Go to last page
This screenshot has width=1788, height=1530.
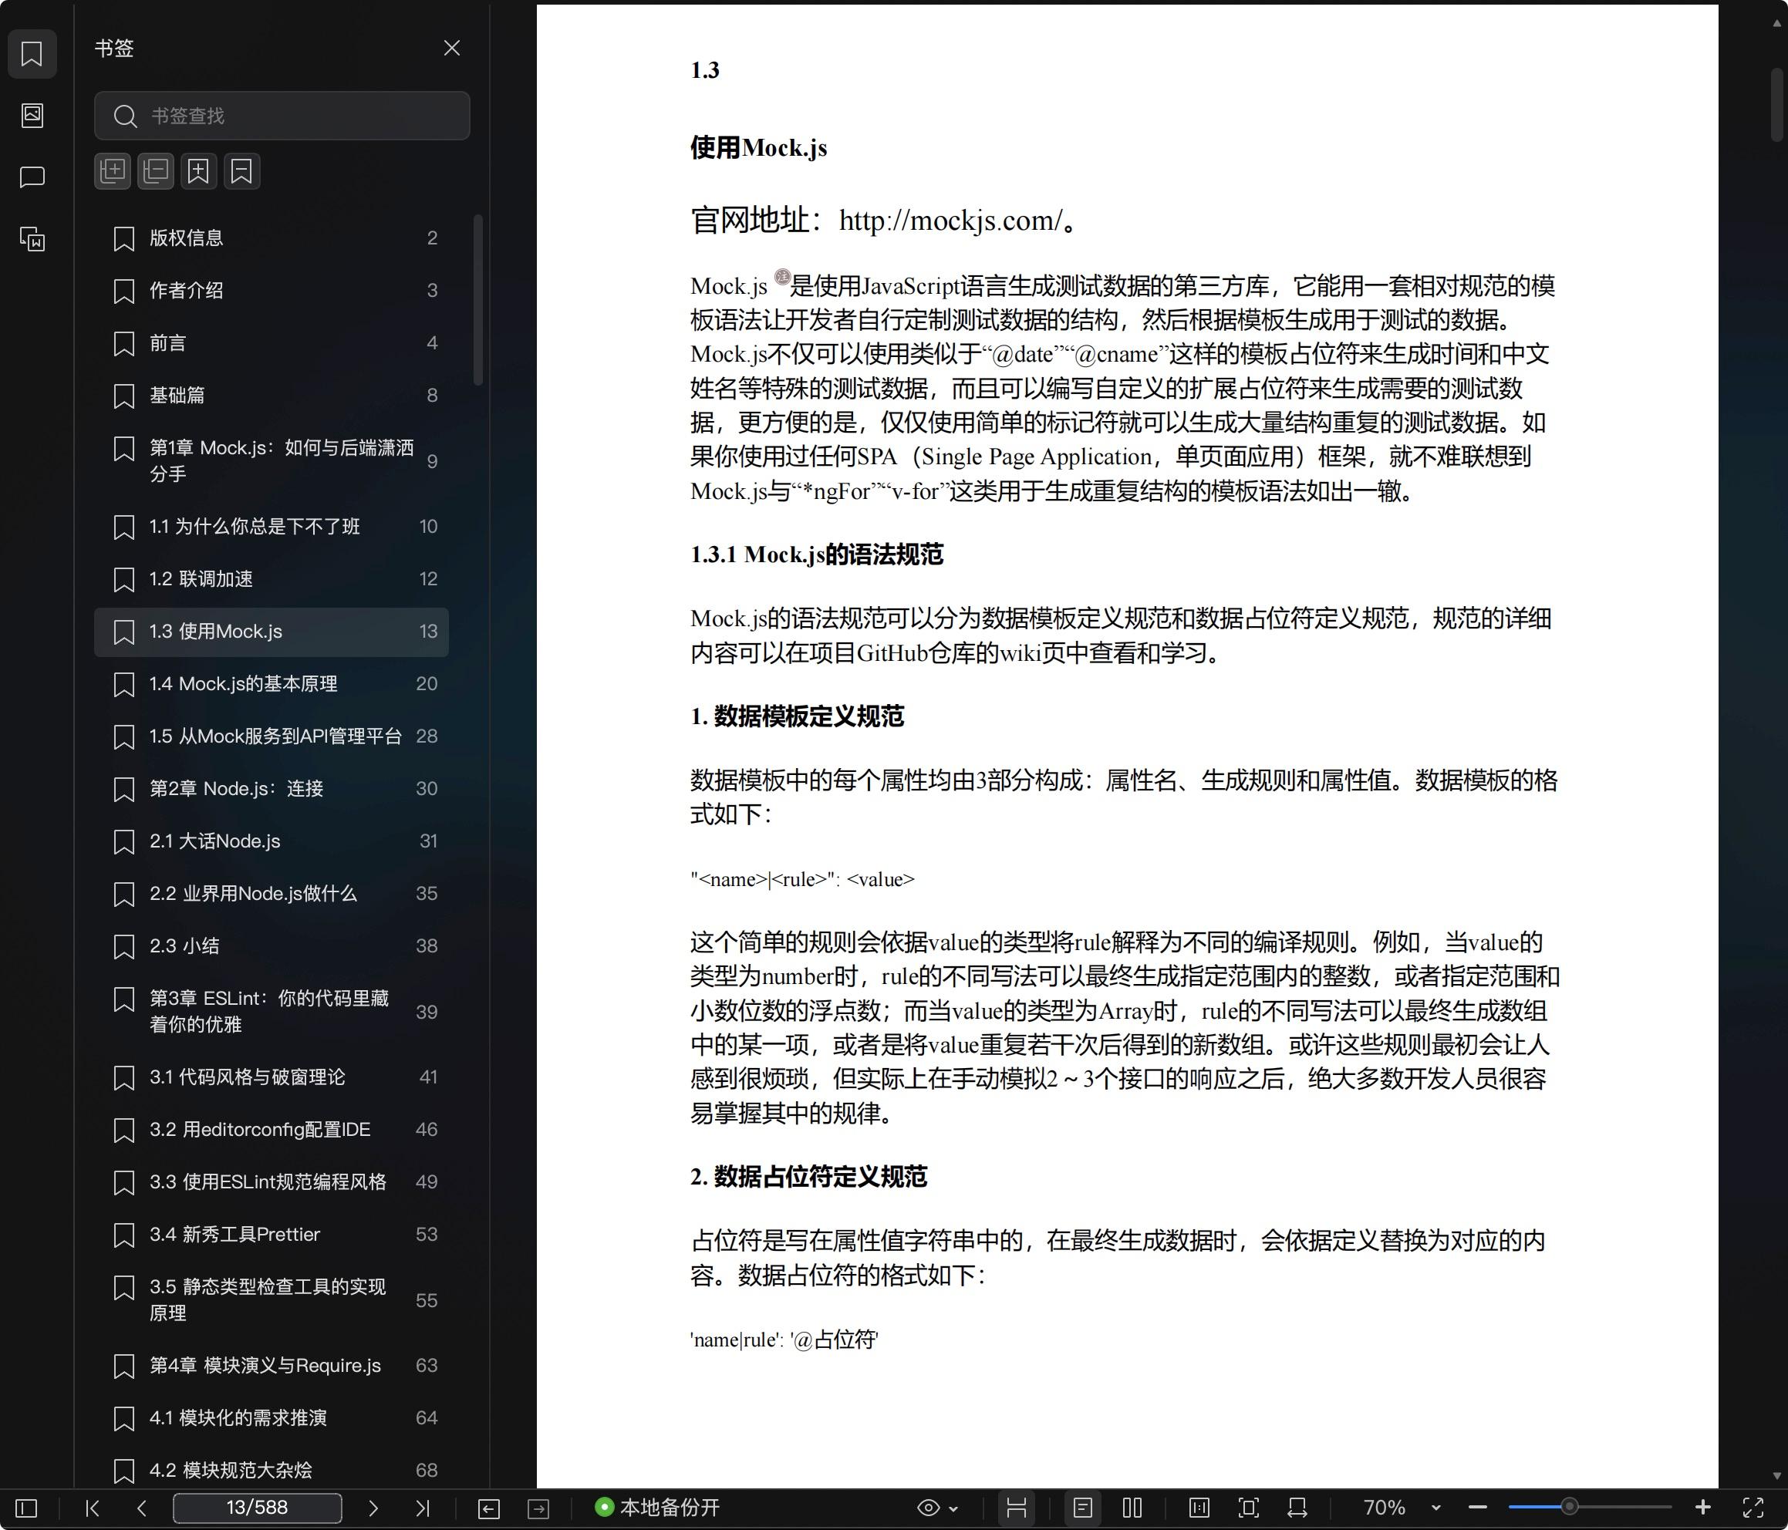tap(422, 1508)
